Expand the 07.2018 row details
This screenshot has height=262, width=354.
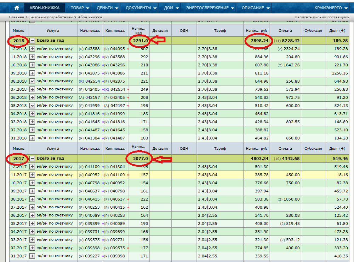(x=32, y=89)
